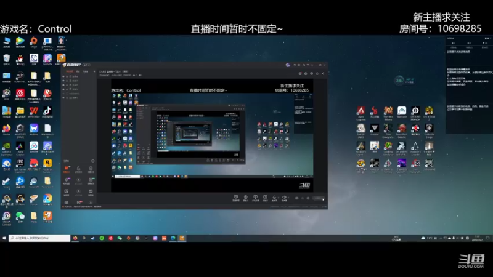493x277 pixels.
Task: Select the active red scene tab in streaming app
Action: coord(70,71)
